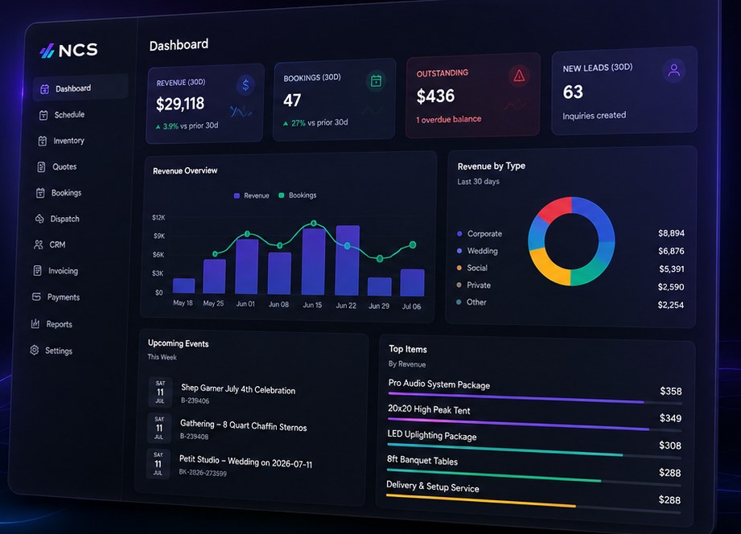This screenshot has width=741, height=534.
Task: Toggle the Bookings legend in chart
Action: (x=298, y=195)
